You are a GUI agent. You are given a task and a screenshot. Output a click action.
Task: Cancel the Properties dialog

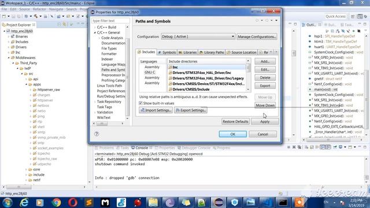click(x=262, y=134)
